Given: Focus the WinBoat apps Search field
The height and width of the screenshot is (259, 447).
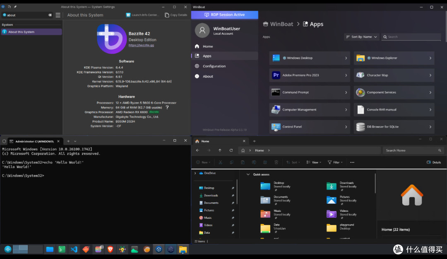Looking at the screenshot, I should pos(411,37).
